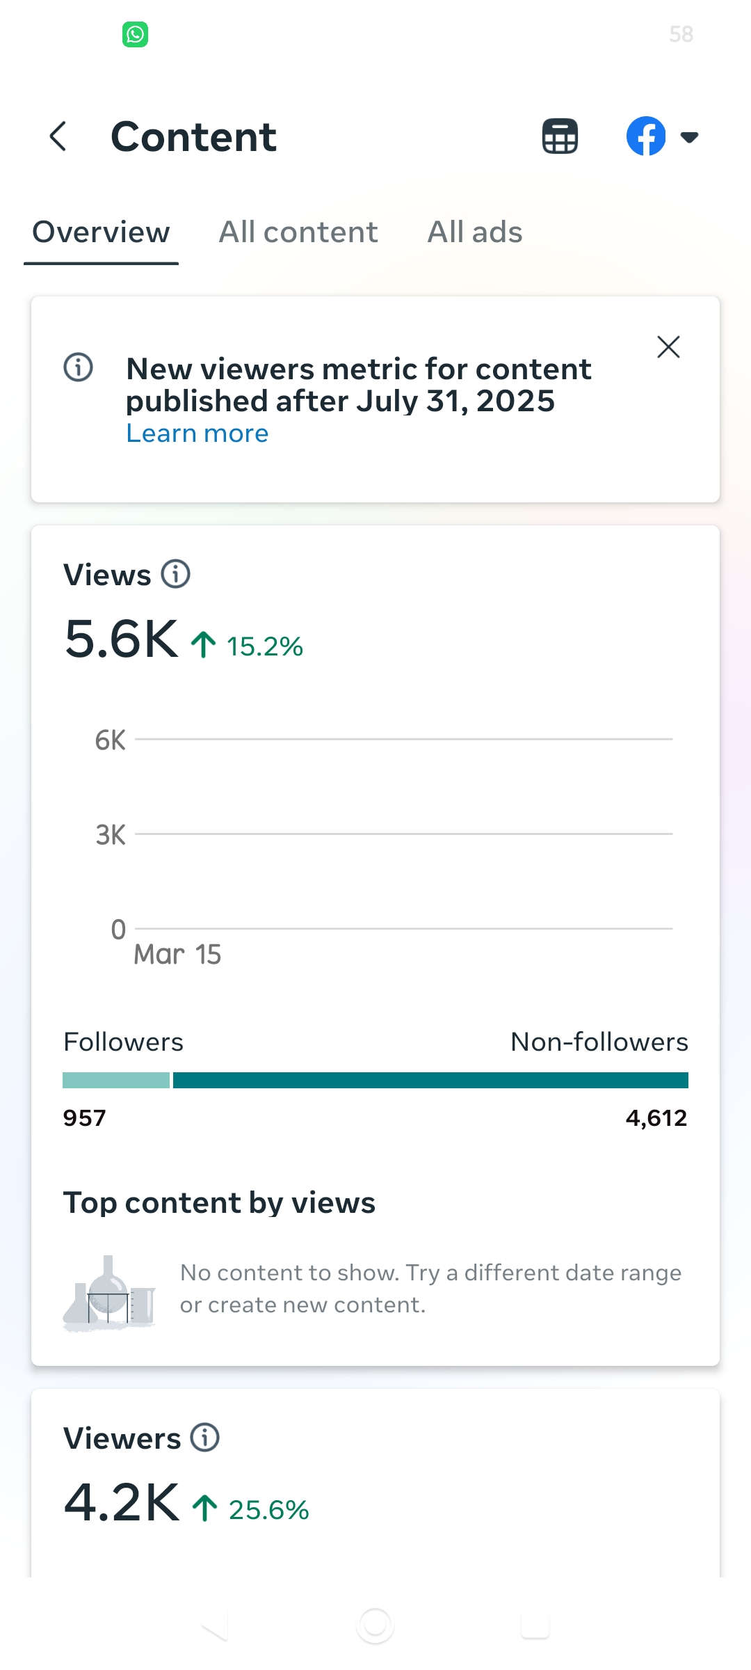Viewport: 751px width, 1670px height.
Task: Open the date range calendar icon
Action: click(560, 136)
